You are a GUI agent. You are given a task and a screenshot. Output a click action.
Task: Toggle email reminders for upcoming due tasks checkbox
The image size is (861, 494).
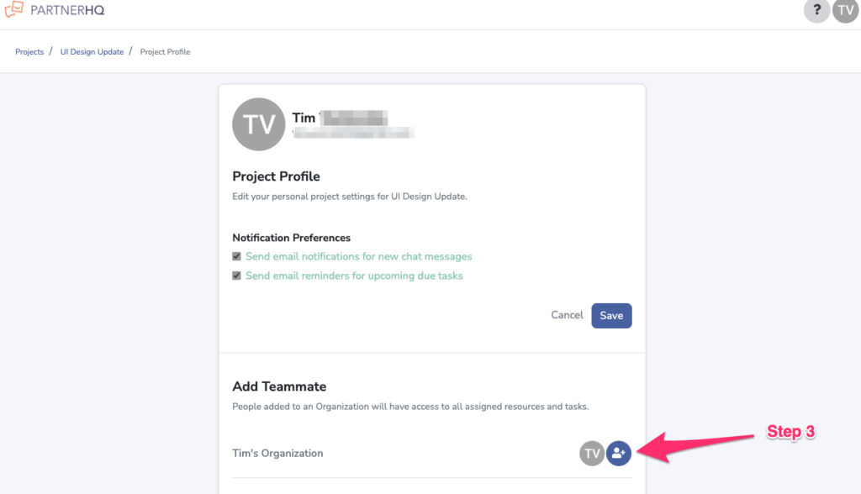click(236, 276)
